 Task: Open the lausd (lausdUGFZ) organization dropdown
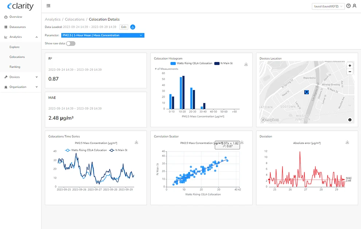(328, 6)
